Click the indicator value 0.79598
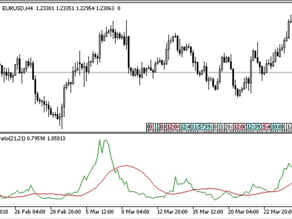This screenshot has height=219, width=292. pos(36,138)
